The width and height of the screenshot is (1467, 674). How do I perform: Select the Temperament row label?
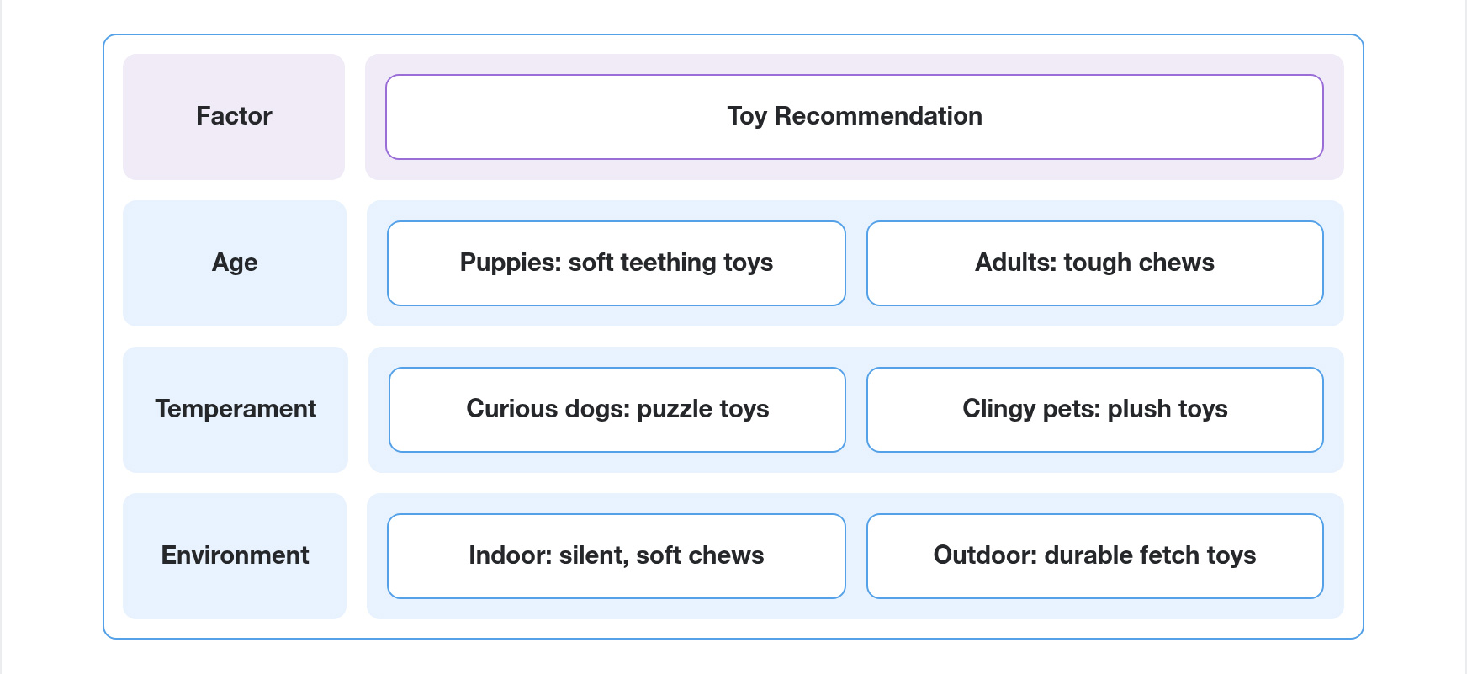tap(236, 409)
